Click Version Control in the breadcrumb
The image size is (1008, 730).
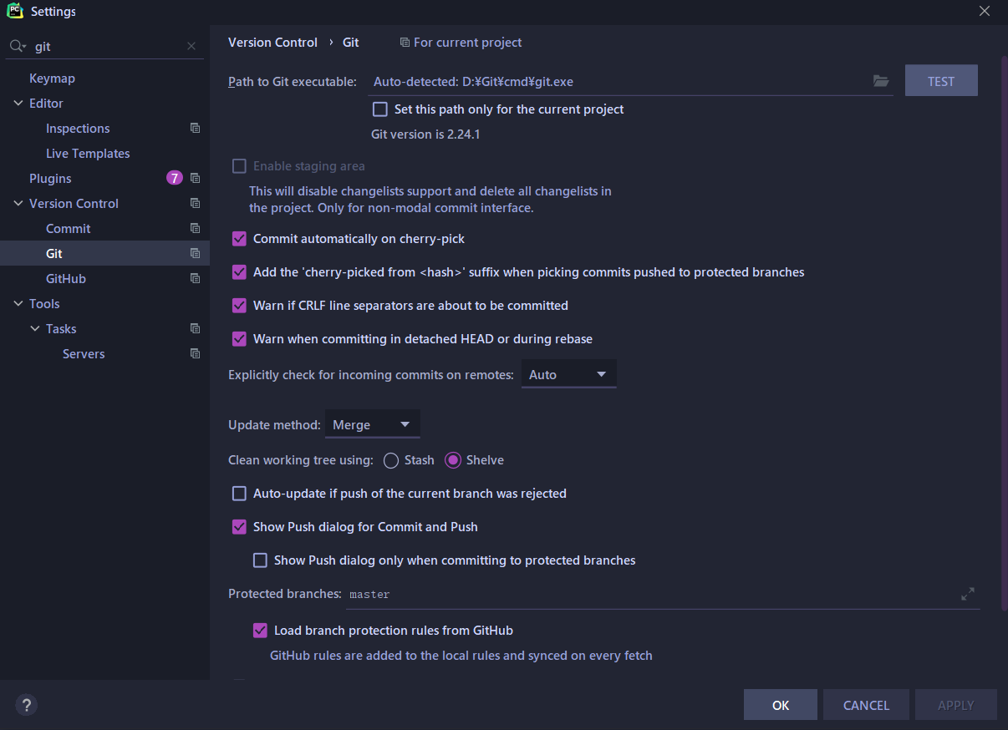point(272,43)
